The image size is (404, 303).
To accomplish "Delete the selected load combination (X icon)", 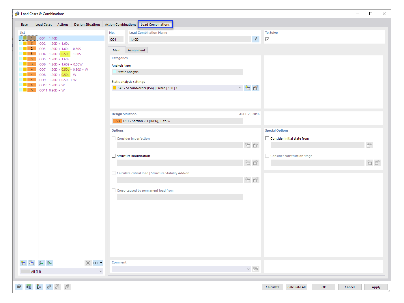I will point(88,263).
